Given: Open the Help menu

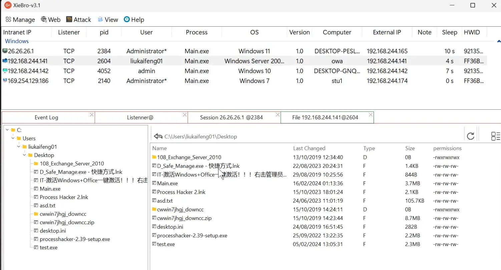Looking at the screenshot, I should [x=134, y=20].
